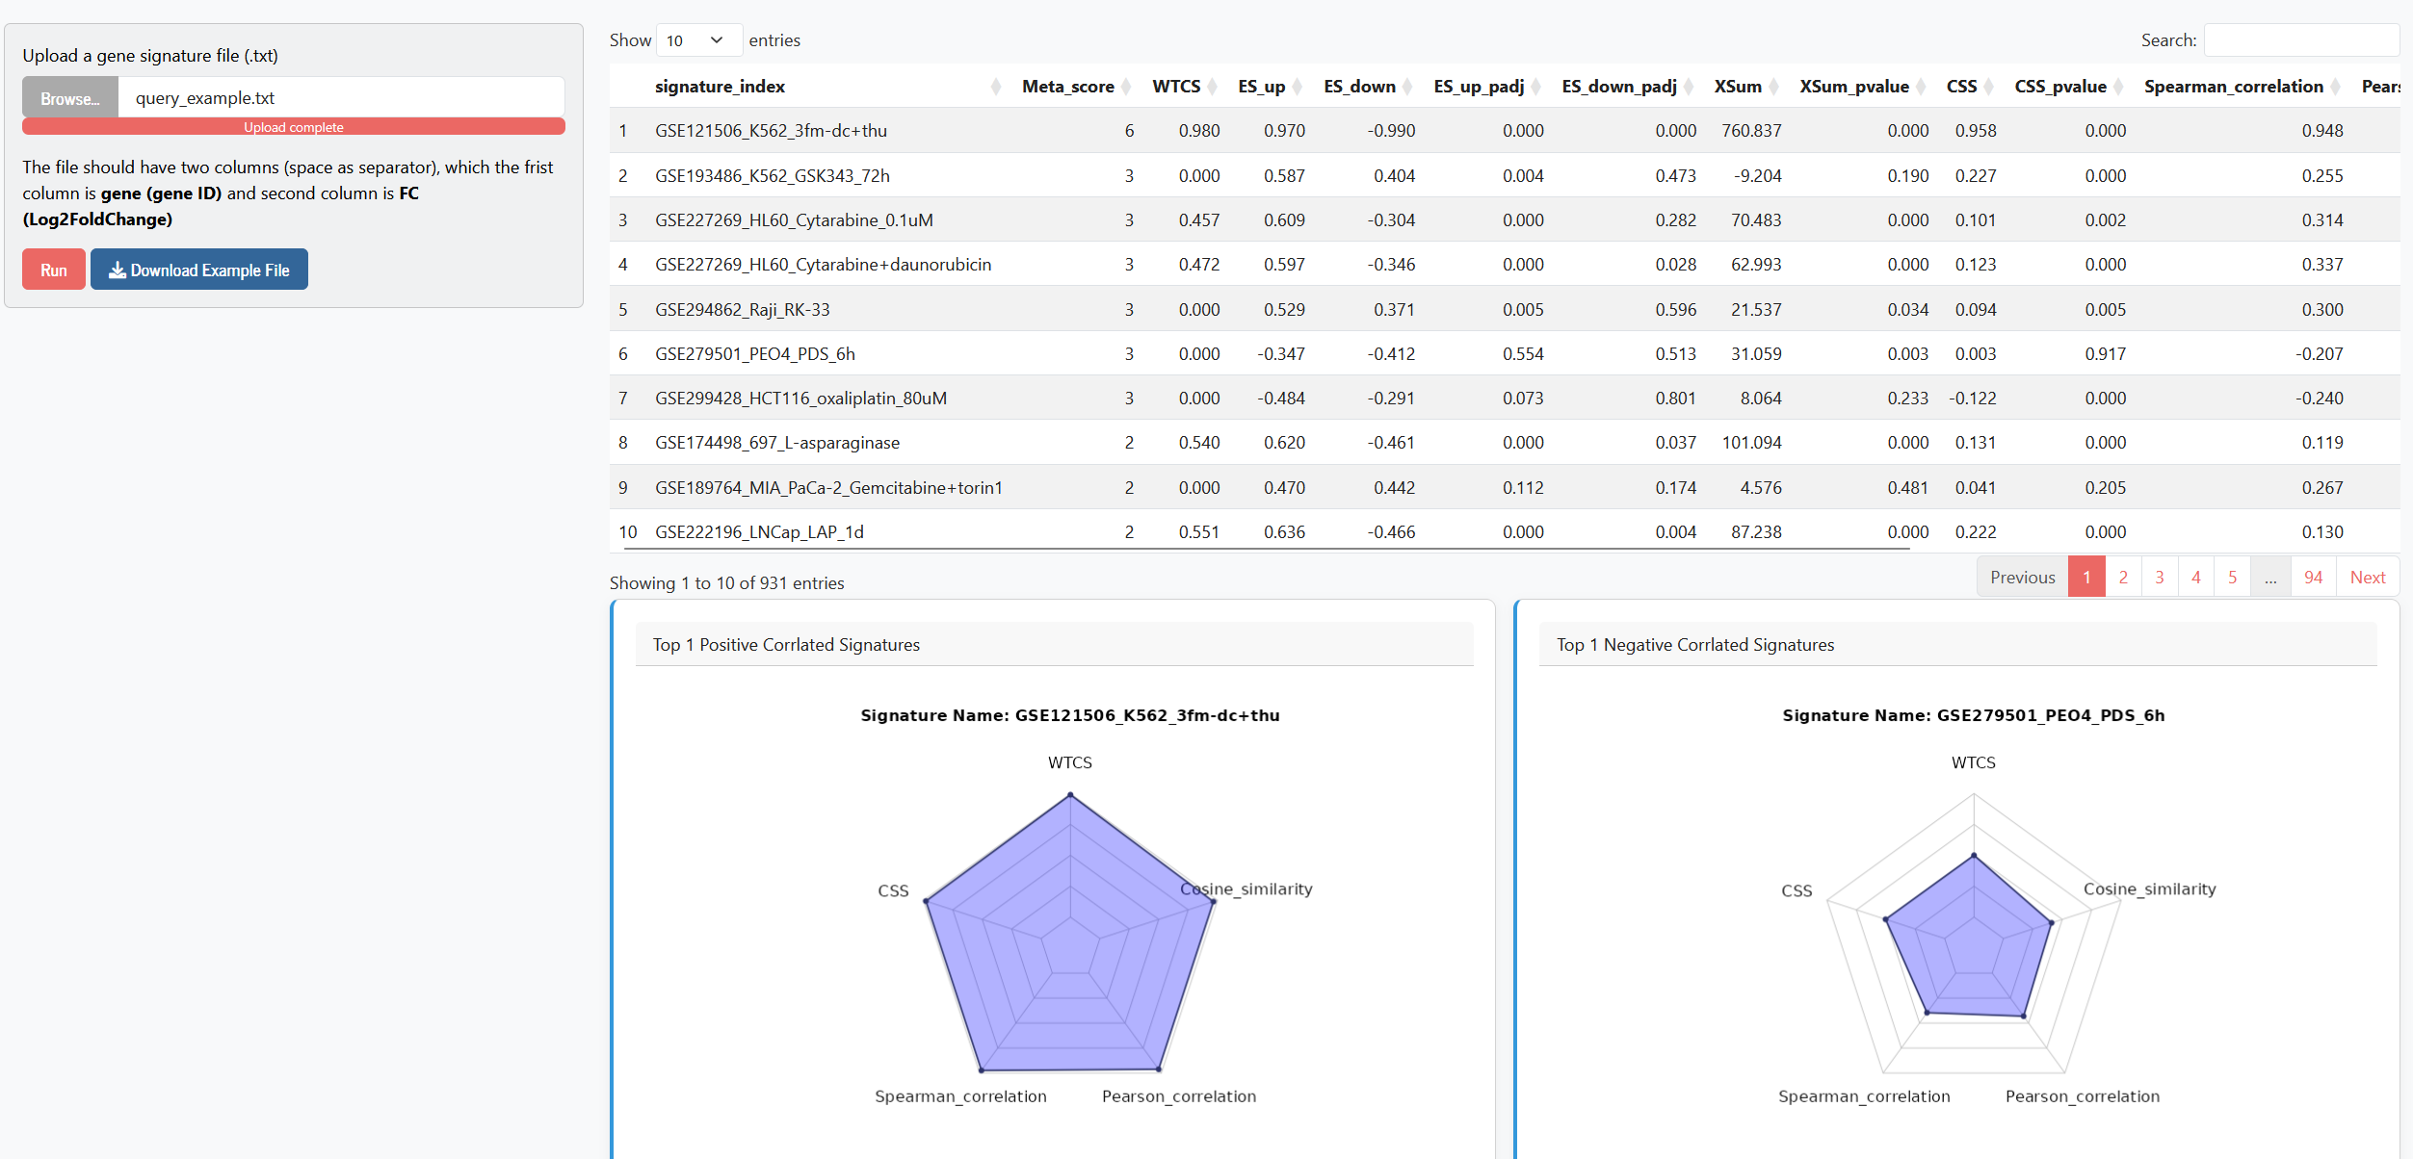Sort by Meta_score column arrows

[x=1127, y=87]
